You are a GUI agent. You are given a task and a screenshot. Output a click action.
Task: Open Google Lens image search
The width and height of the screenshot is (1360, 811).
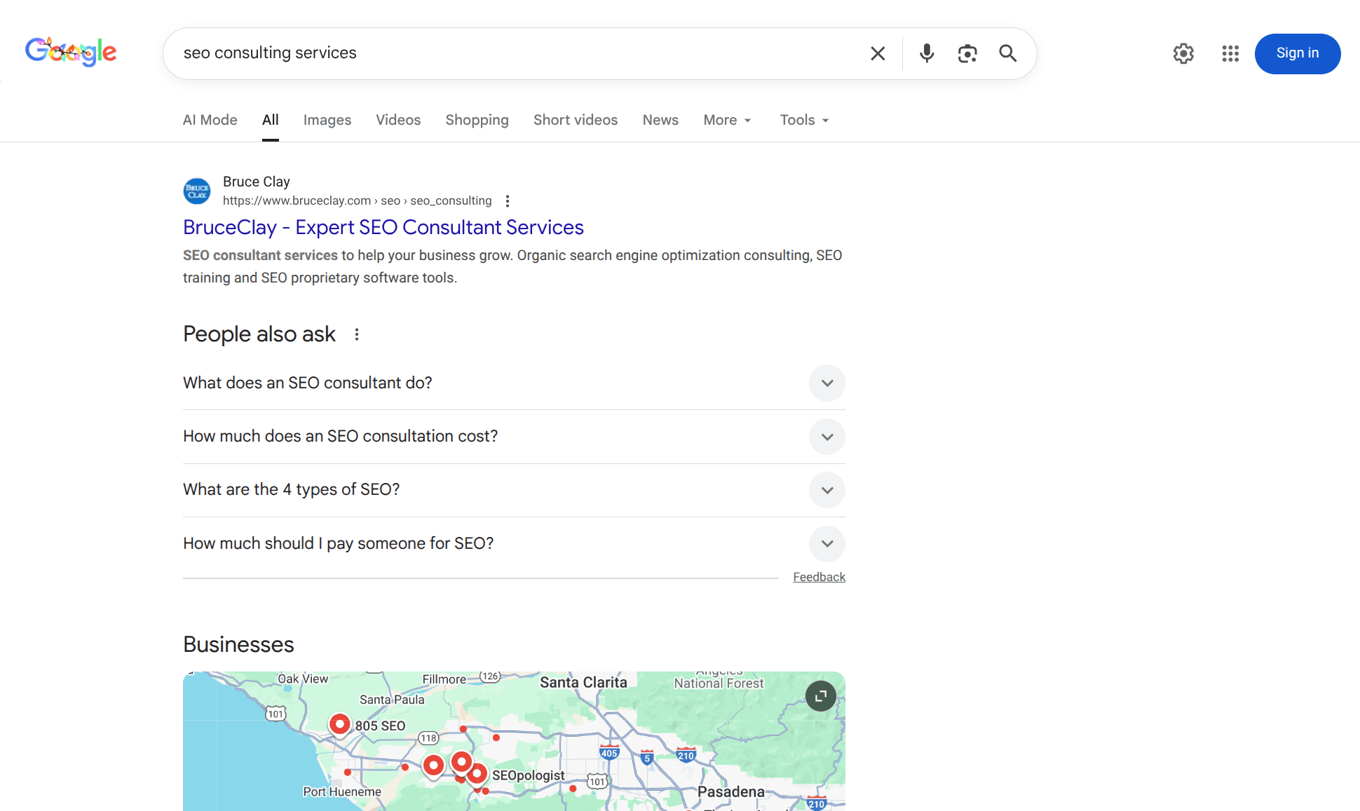click(x=967, y=53)
